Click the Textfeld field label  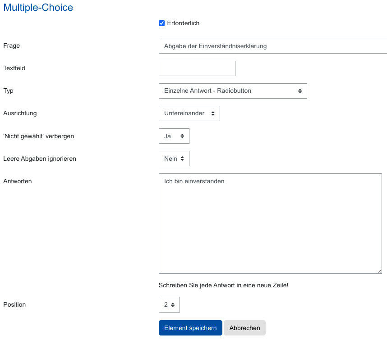tap(14, 68)
